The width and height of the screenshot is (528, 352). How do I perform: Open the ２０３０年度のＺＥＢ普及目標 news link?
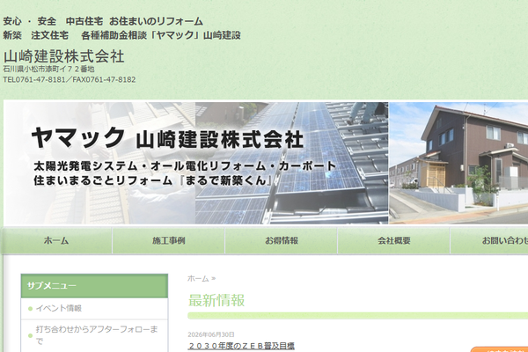[x=241, y=346]
